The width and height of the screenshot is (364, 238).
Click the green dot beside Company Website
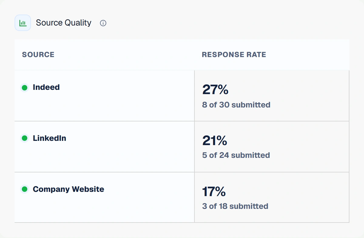(25, 189)
